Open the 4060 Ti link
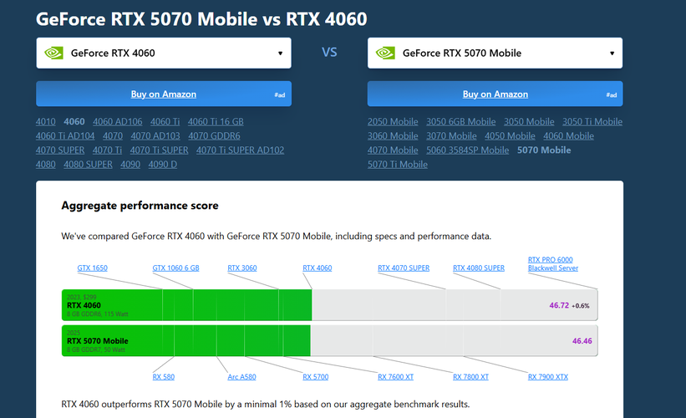 tap(165, 122)
